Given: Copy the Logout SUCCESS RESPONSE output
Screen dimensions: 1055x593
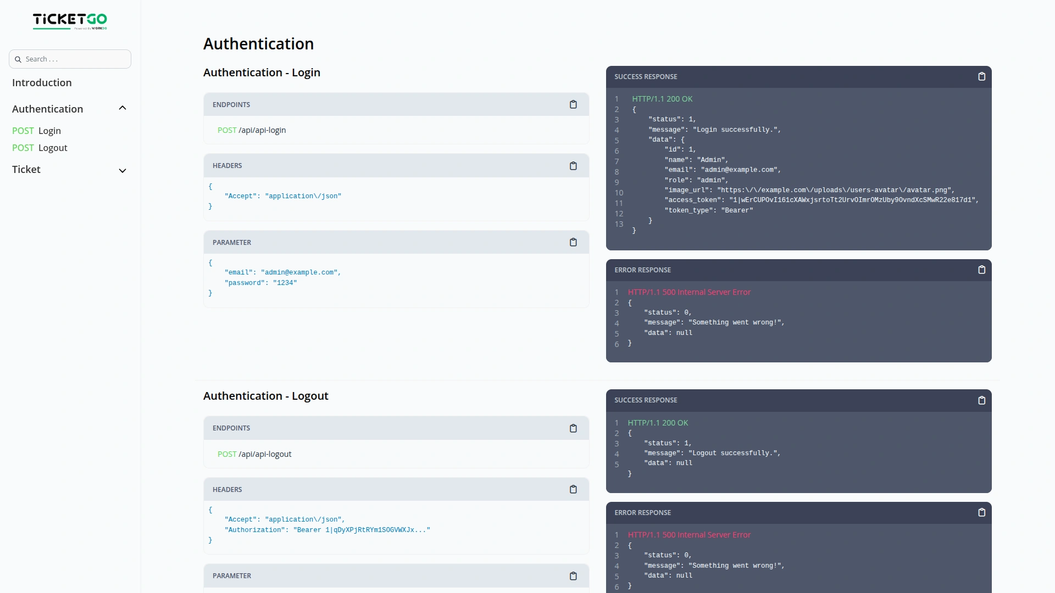Looking at the screenshot, I should pyautogui.click(x=982, y=400).
